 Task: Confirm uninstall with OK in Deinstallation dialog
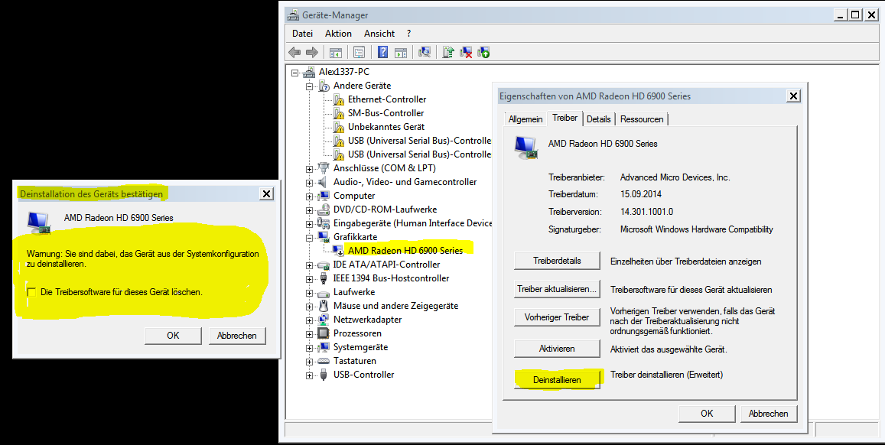173,335
